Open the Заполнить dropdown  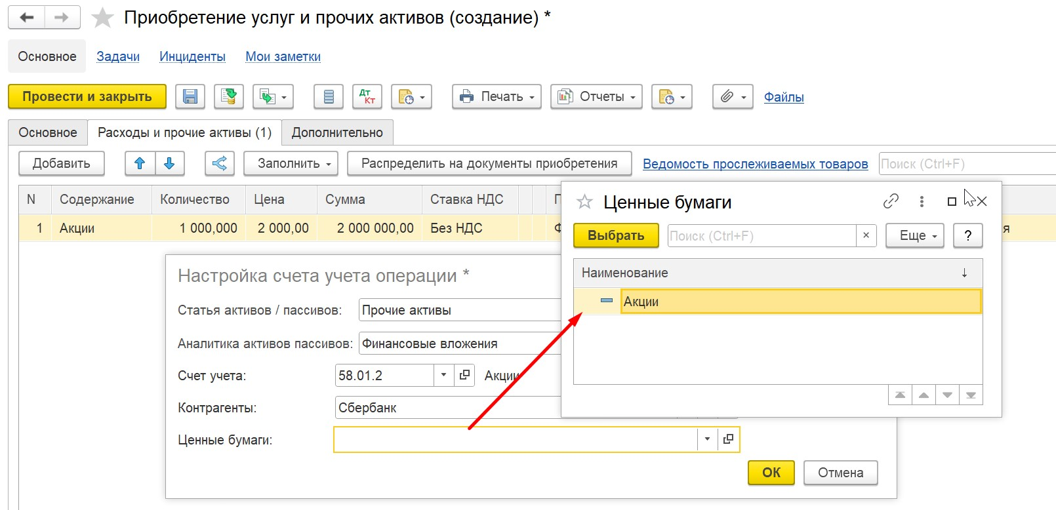(x=291, y=163)
